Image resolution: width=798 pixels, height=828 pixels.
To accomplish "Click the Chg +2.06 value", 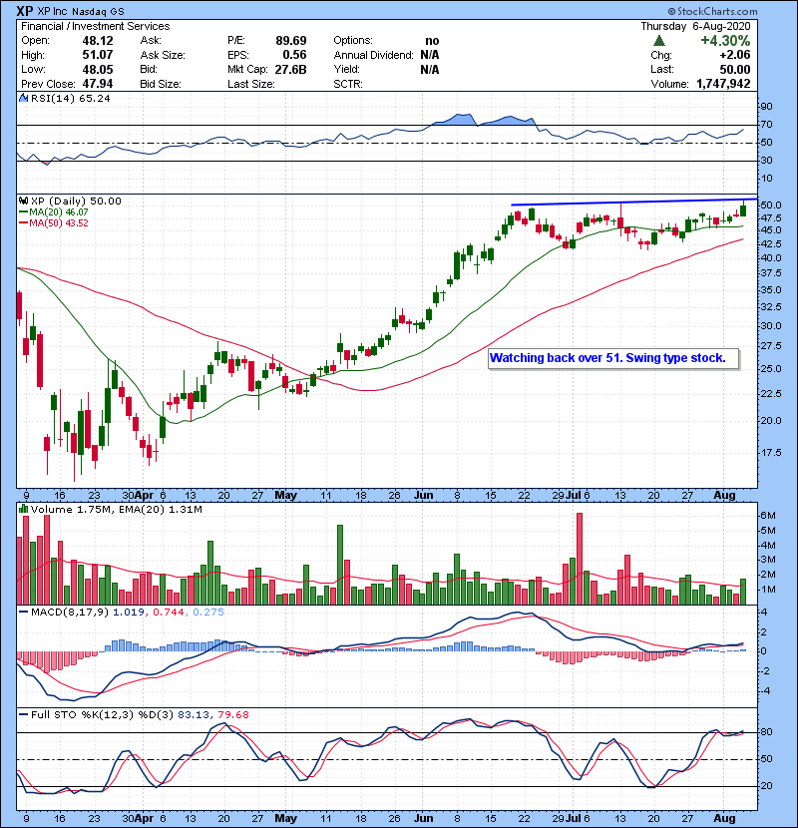I will pyautogui.click(x=734, y=55).
